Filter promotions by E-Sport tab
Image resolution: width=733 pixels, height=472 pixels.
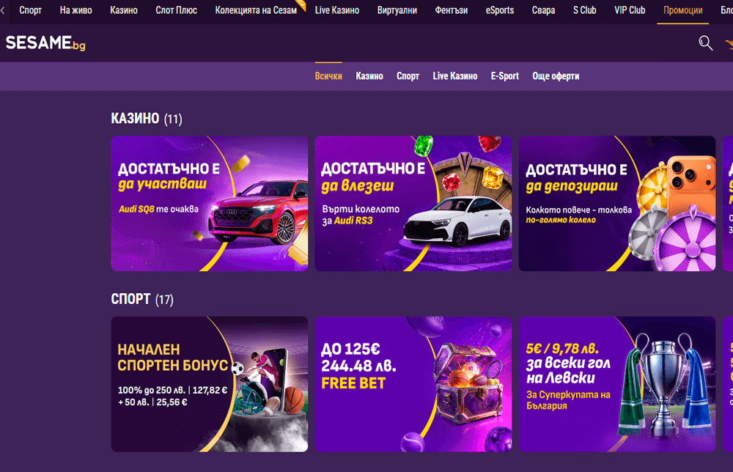click(x=504, y=76)
